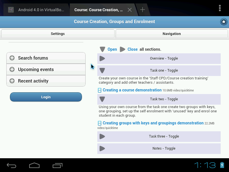Click Close to collapse all sections

[133, 49]
